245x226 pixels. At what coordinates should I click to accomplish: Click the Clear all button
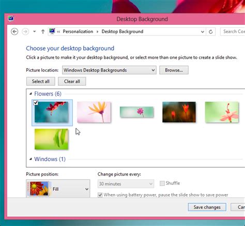[x=72, y=82]
